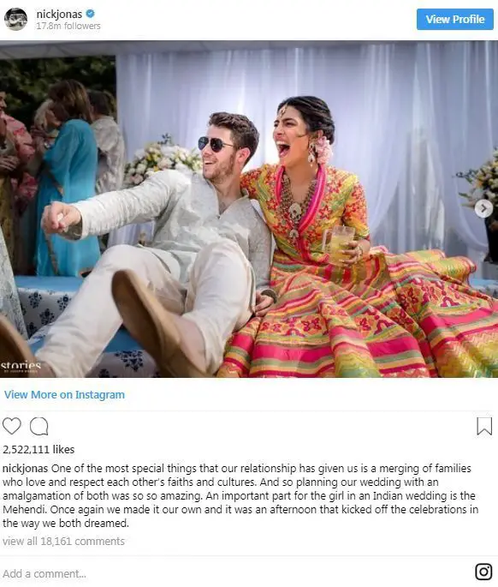This screenshot has height=587, width=498.
Task: Click the couple's mehendi photo
Action: point(249,209)
